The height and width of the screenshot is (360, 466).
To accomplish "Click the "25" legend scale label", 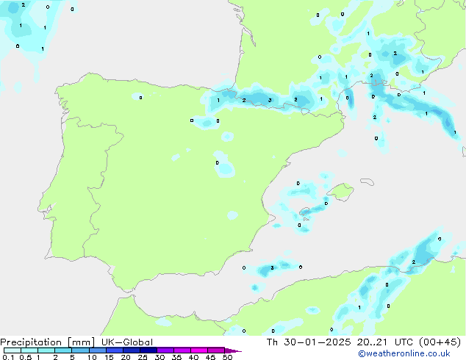I will coord(143,357).
